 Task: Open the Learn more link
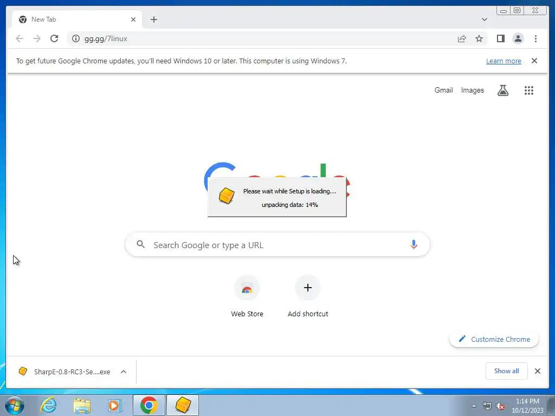pyautogui.click(x=504, y=61)
